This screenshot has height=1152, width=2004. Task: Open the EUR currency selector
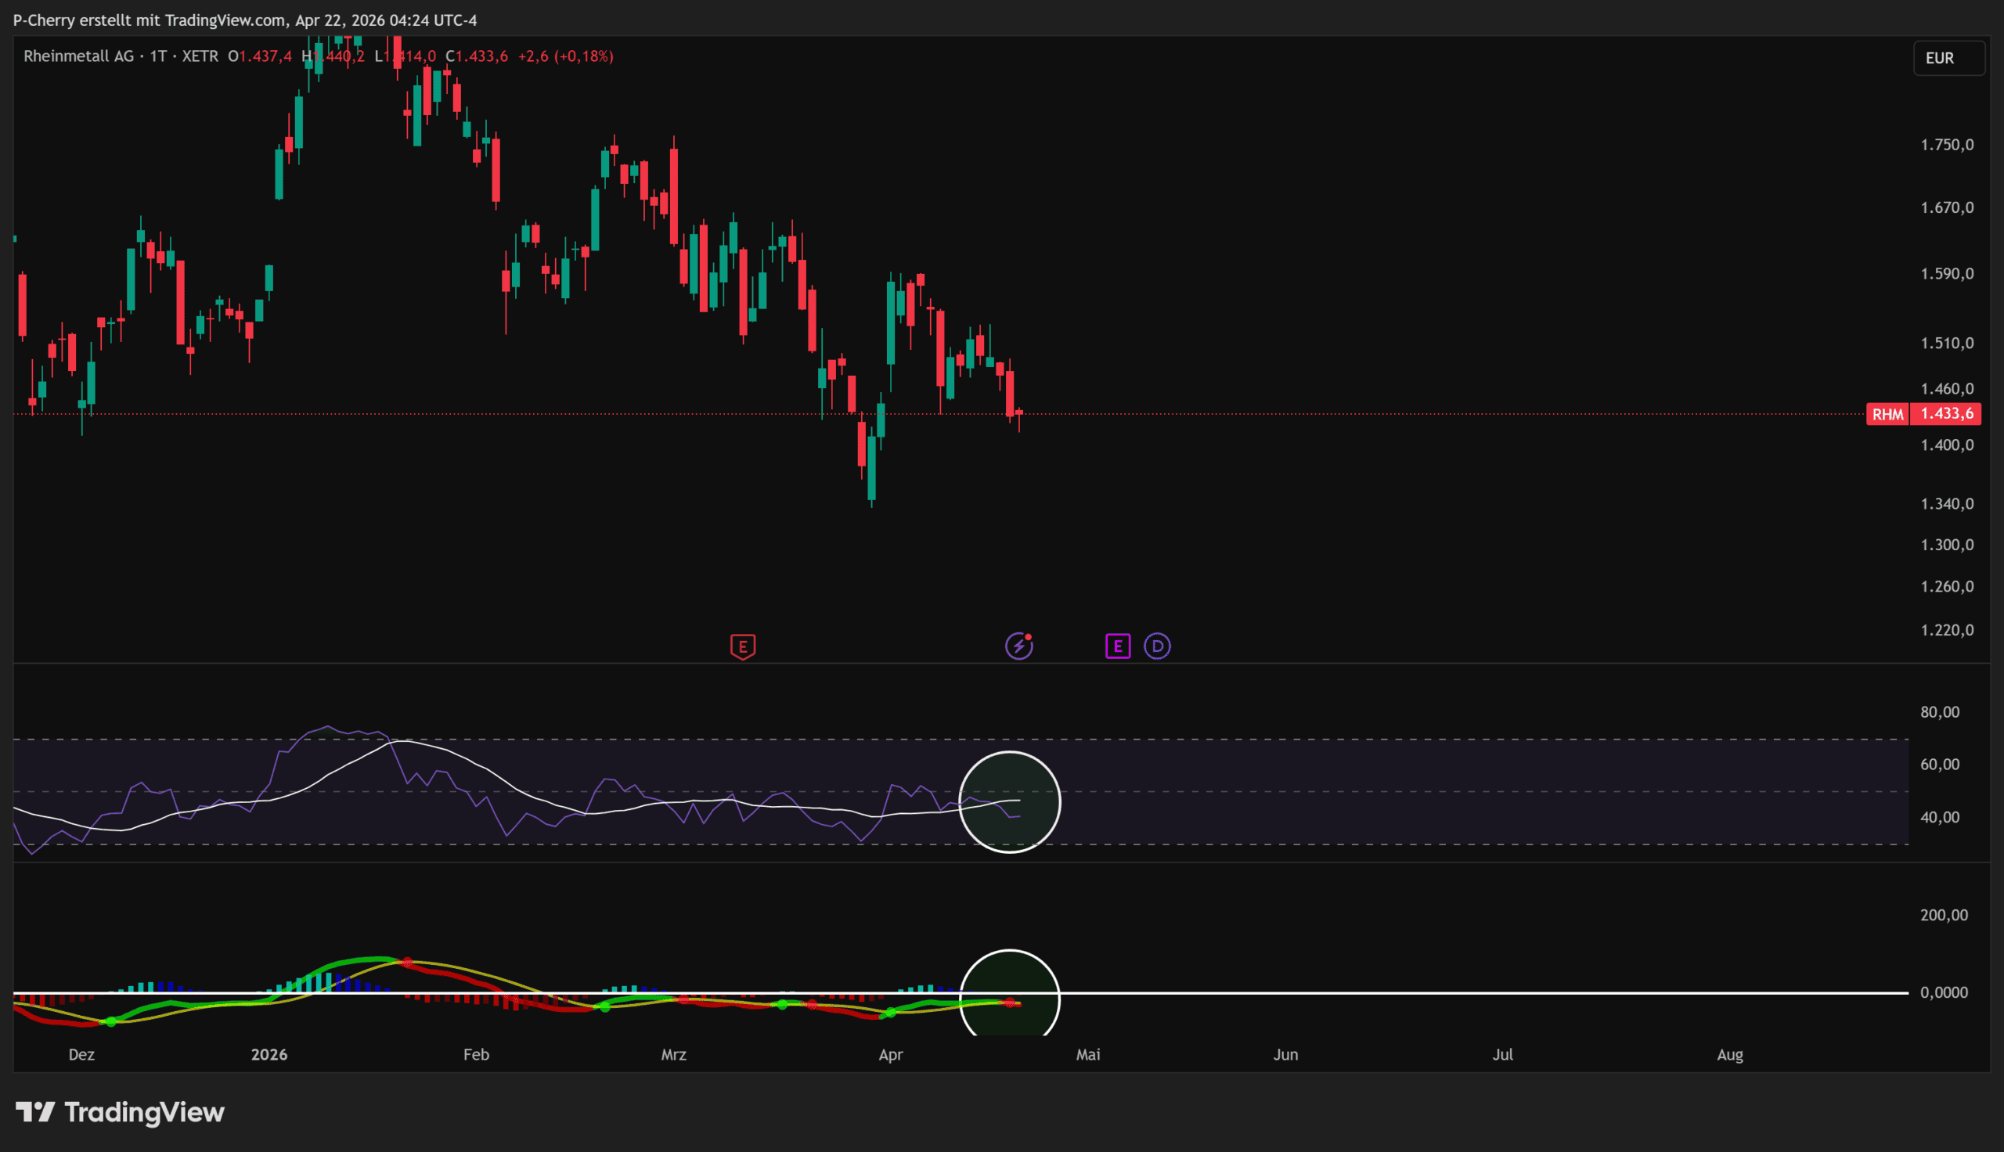click(1947, 58)
